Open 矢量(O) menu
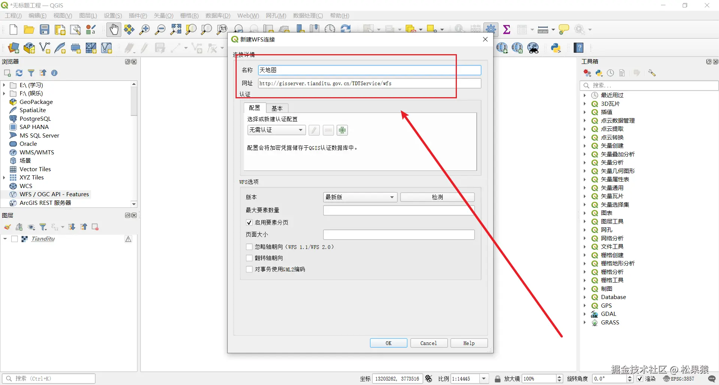 pyautogui.click(x=164, y=15)
